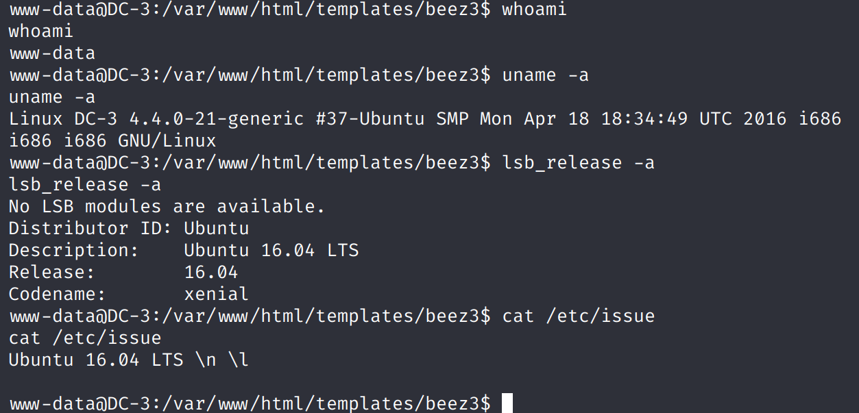The image size is (859, 413).
Task: Click the release value '16.04'
Action: point(211,272)
